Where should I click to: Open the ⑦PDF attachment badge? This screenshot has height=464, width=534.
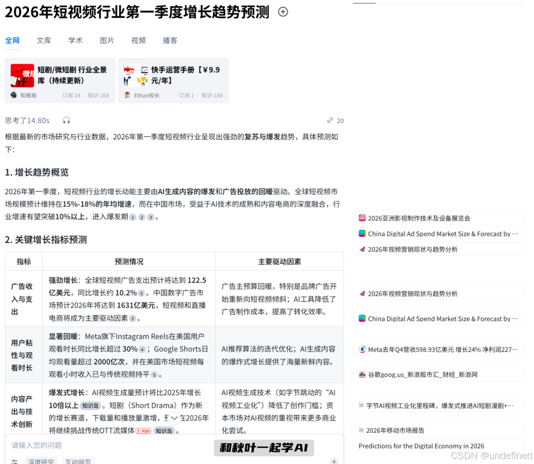click(144, 430)
